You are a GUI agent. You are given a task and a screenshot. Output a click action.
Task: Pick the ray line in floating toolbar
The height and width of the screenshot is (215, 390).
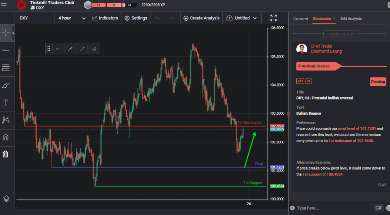click(x=82, y=49)
